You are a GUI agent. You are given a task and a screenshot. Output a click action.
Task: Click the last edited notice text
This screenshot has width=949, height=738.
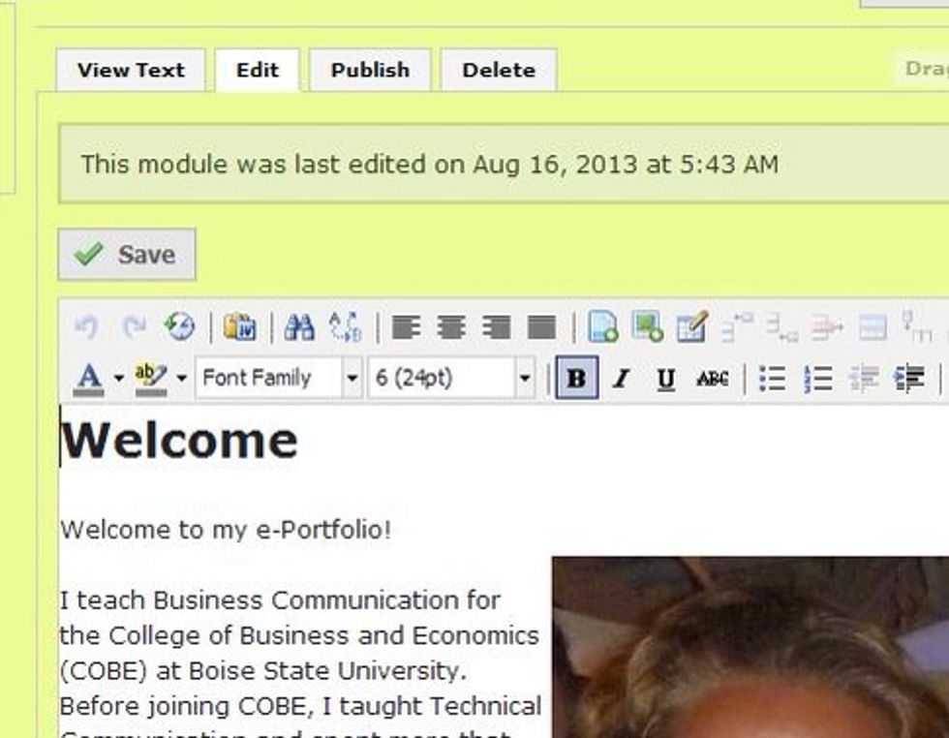click(x=430, y=164)
